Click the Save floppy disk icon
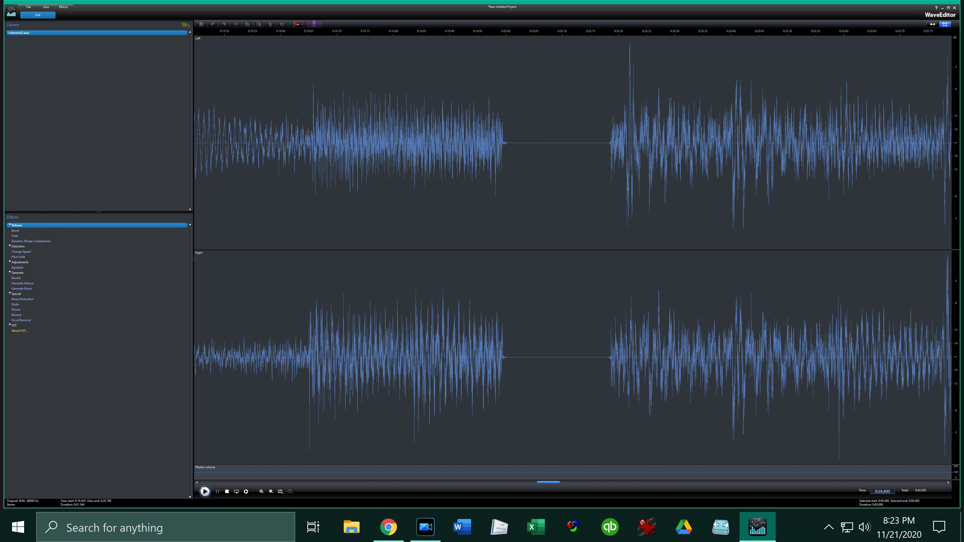The width and height of the screenshot is (964, 542). (x=201, y=24)
